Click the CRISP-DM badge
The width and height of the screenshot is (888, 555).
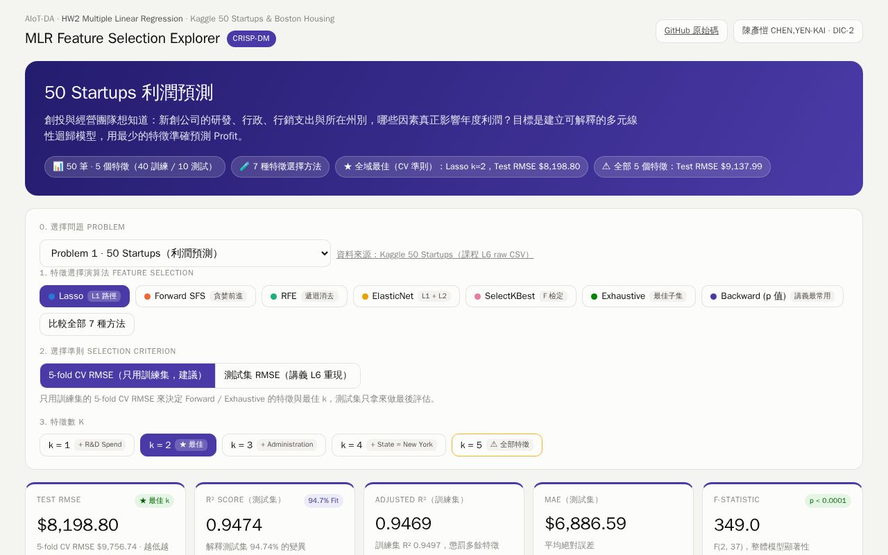(x=251, y=39)
